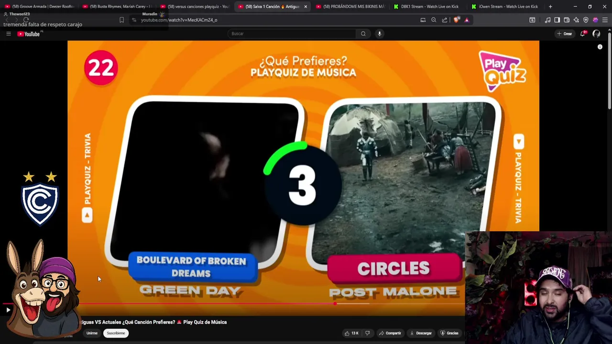Open the tab search toolbar icon
This screenshot has height=344, width=612.
[532, 20]
